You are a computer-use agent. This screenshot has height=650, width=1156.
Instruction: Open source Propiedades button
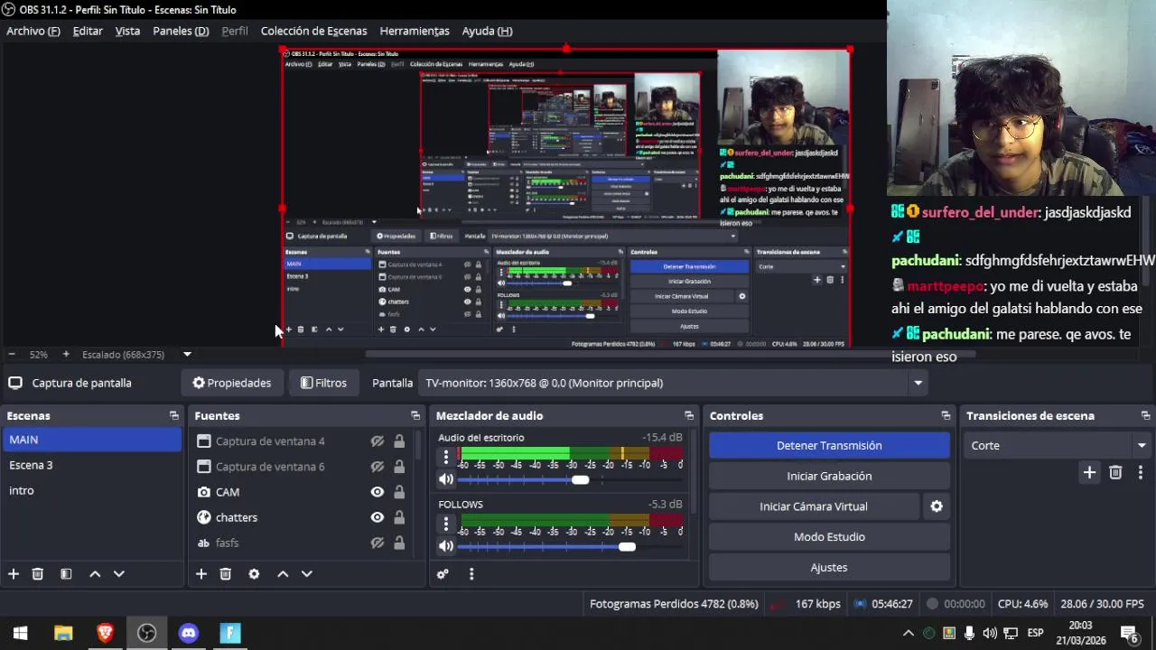[231, 383]
